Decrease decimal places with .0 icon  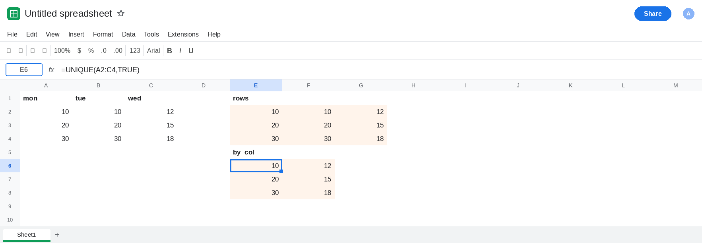(104, 50)
